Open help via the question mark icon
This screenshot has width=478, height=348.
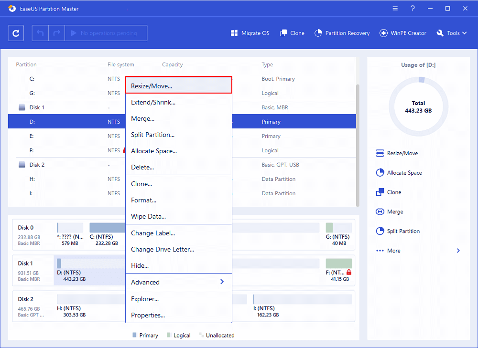click(x=413, y=9)
